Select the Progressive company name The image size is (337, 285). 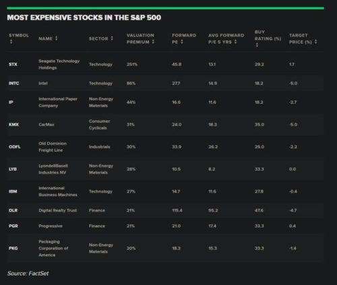pos(51,226)
